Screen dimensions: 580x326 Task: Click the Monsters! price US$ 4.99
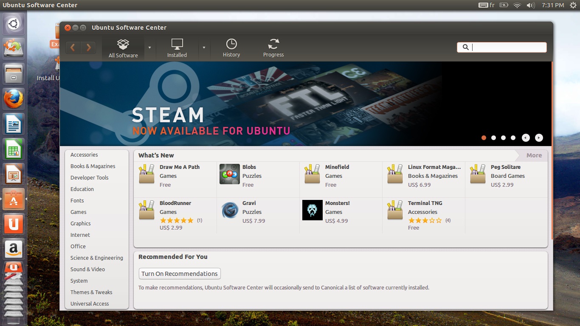336,221
